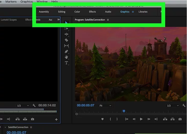187x134 pixels.
Task: Step back one frame in Program monitor
Action: coord(134,119)
